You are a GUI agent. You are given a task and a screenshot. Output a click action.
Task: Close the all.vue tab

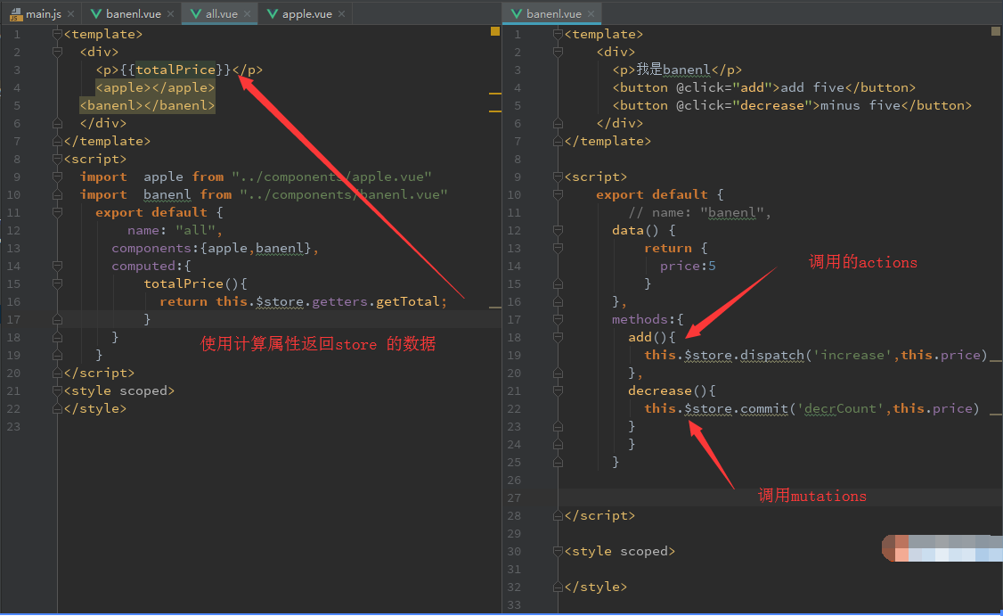click(x=247, y=14)
